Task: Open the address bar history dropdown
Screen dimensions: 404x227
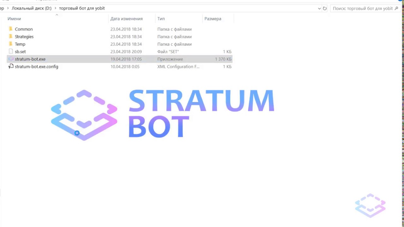Action: pos(319,9)
